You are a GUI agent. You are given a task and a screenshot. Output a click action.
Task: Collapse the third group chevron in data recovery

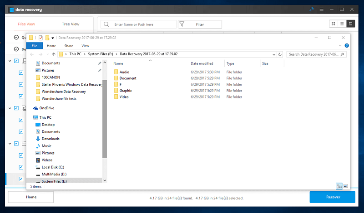pos(10,144)
